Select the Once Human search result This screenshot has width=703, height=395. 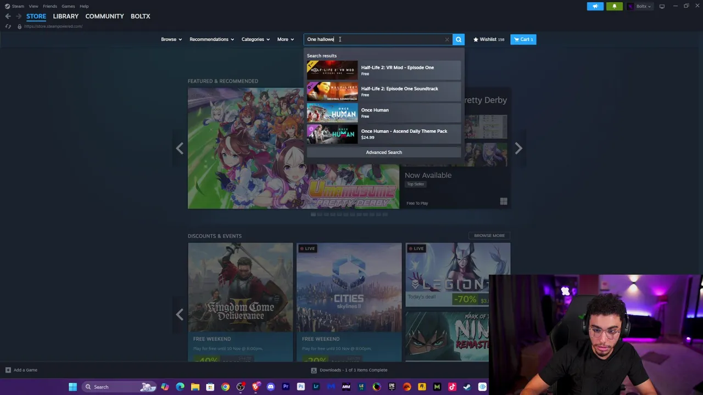pos(384,112)
